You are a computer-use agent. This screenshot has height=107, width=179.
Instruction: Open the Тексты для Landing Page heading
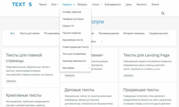point(146,55)
